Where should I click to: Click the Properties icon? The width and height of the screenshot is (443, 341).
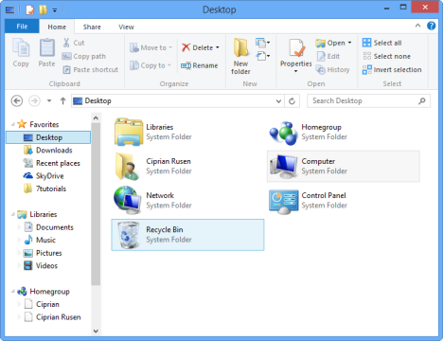[x=296, y=48]
